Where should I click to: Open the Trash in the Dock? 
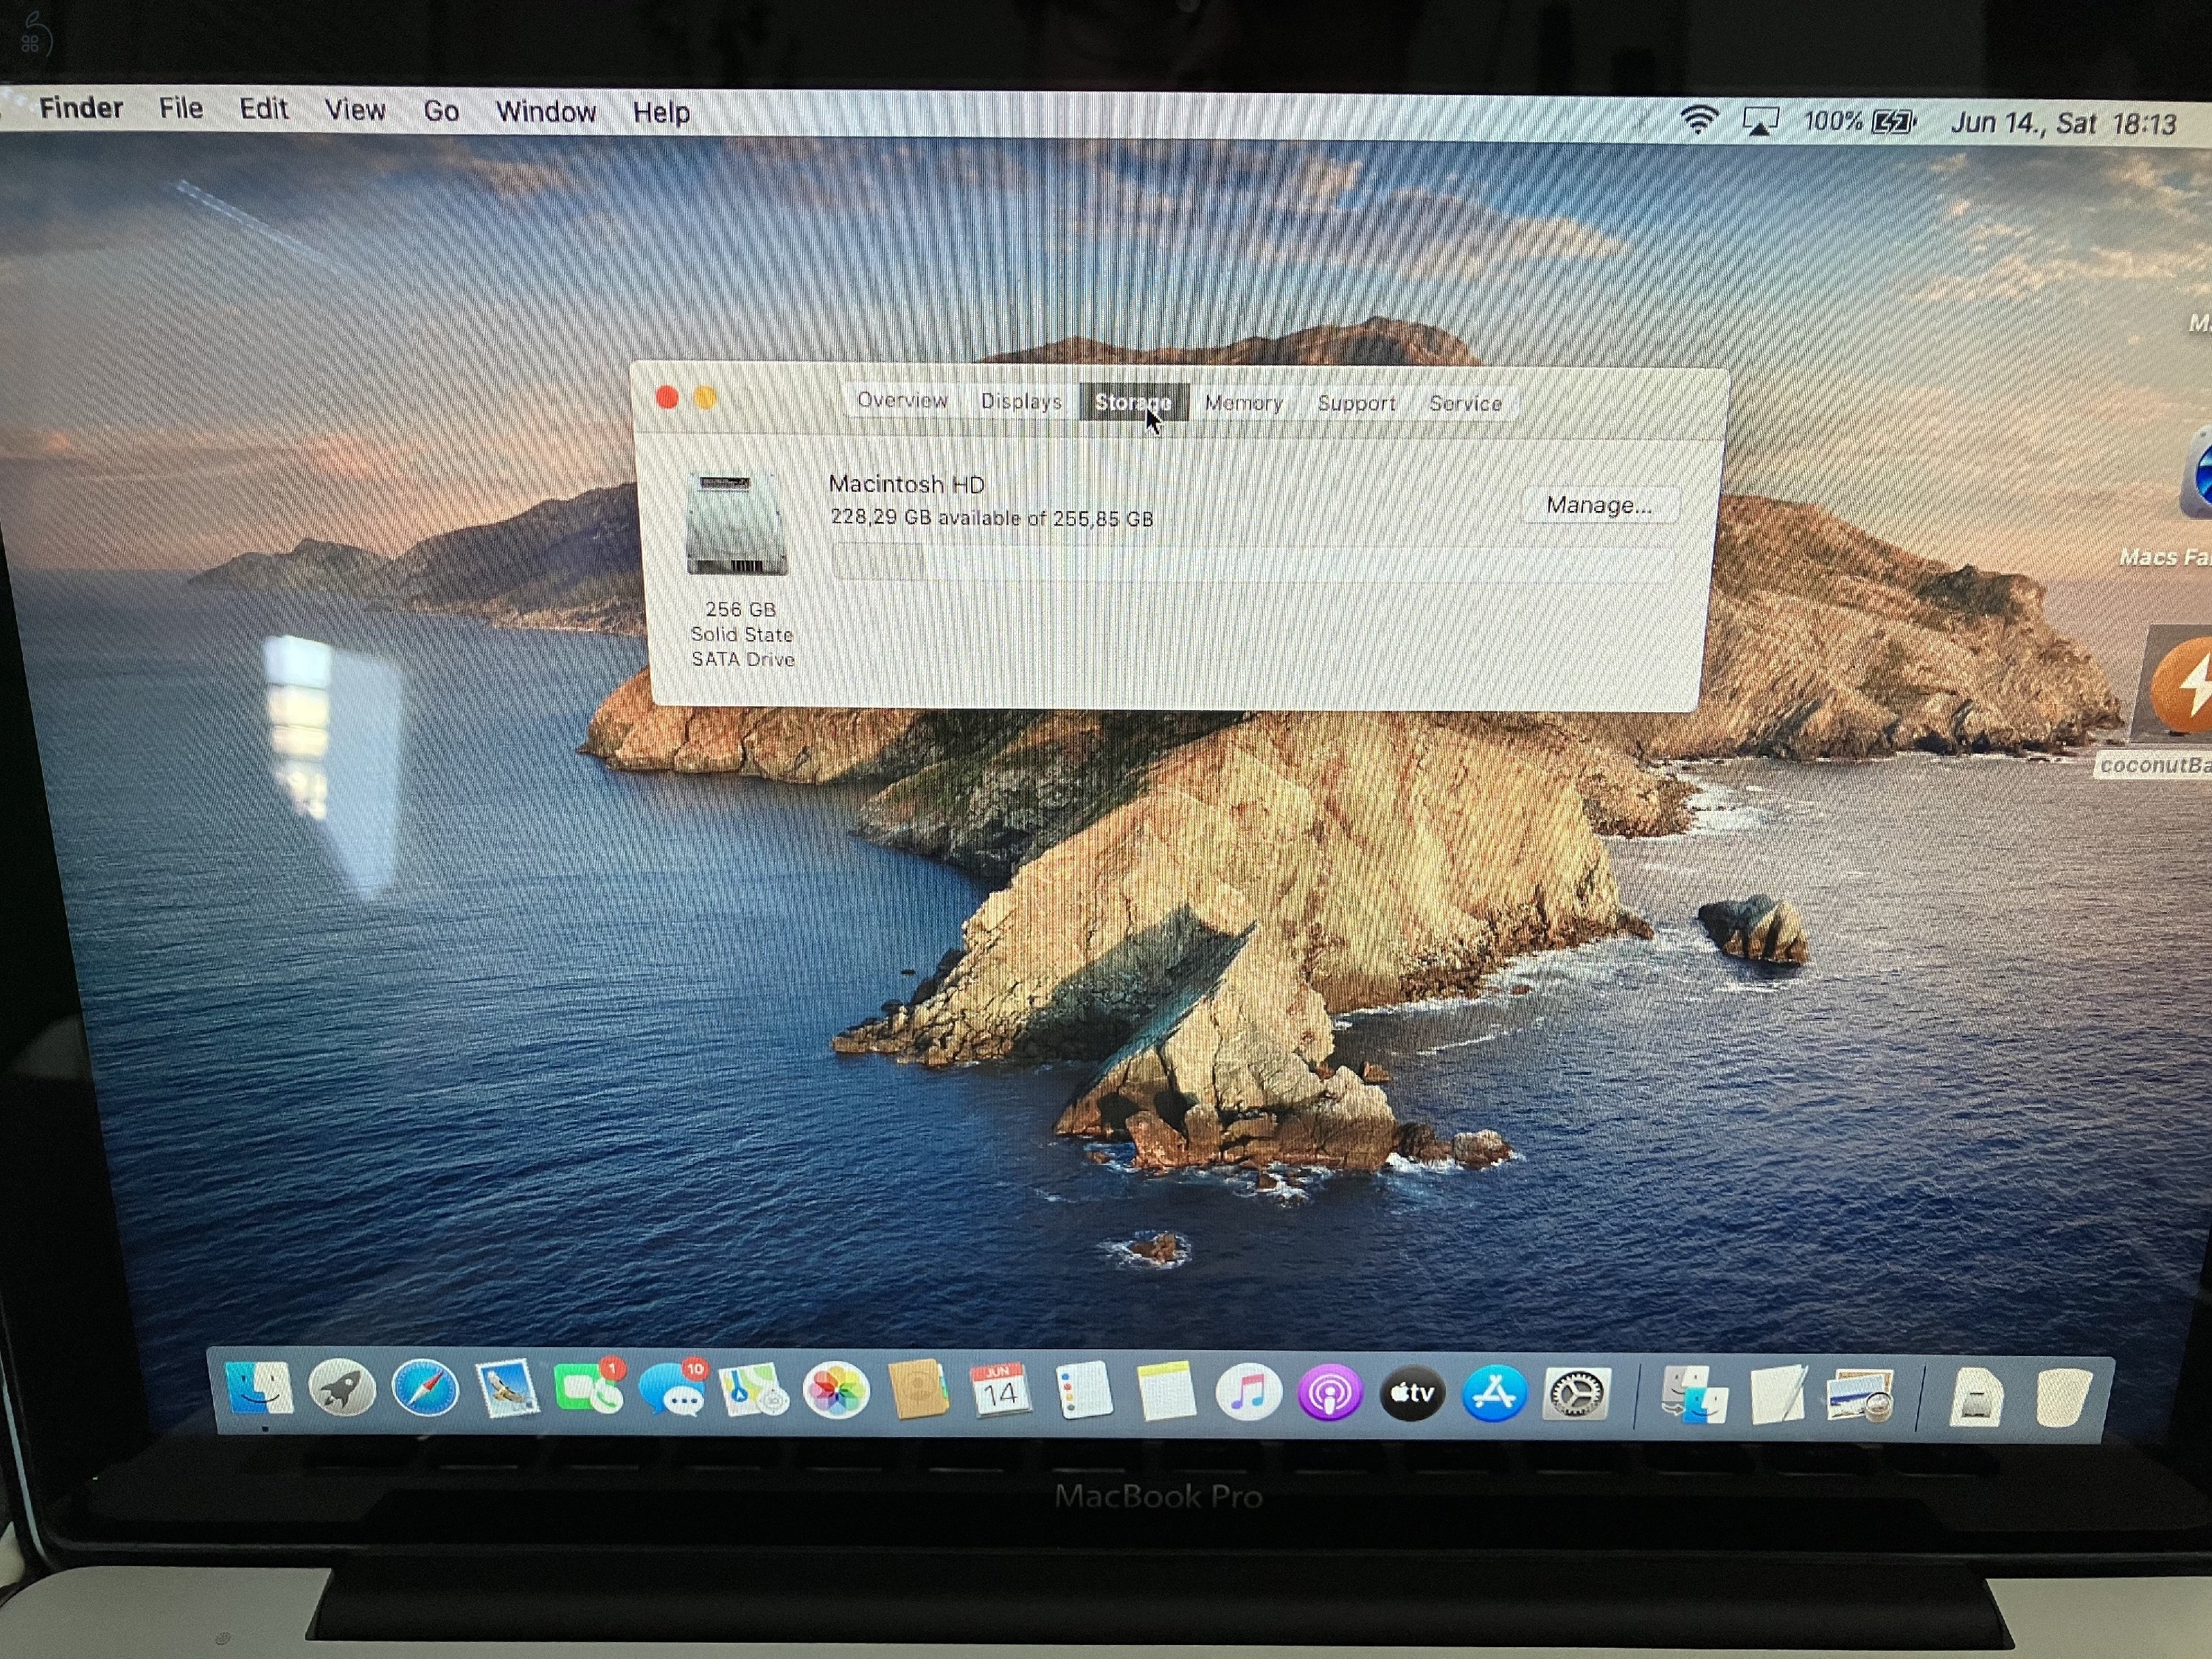tap(2062, 1397)
